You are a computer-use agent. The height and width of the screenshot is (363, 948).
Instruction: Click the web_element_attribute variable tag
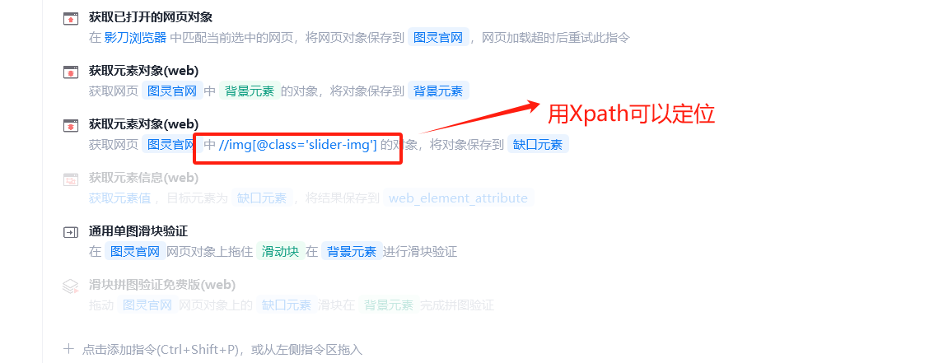click(x=458, y=198)
